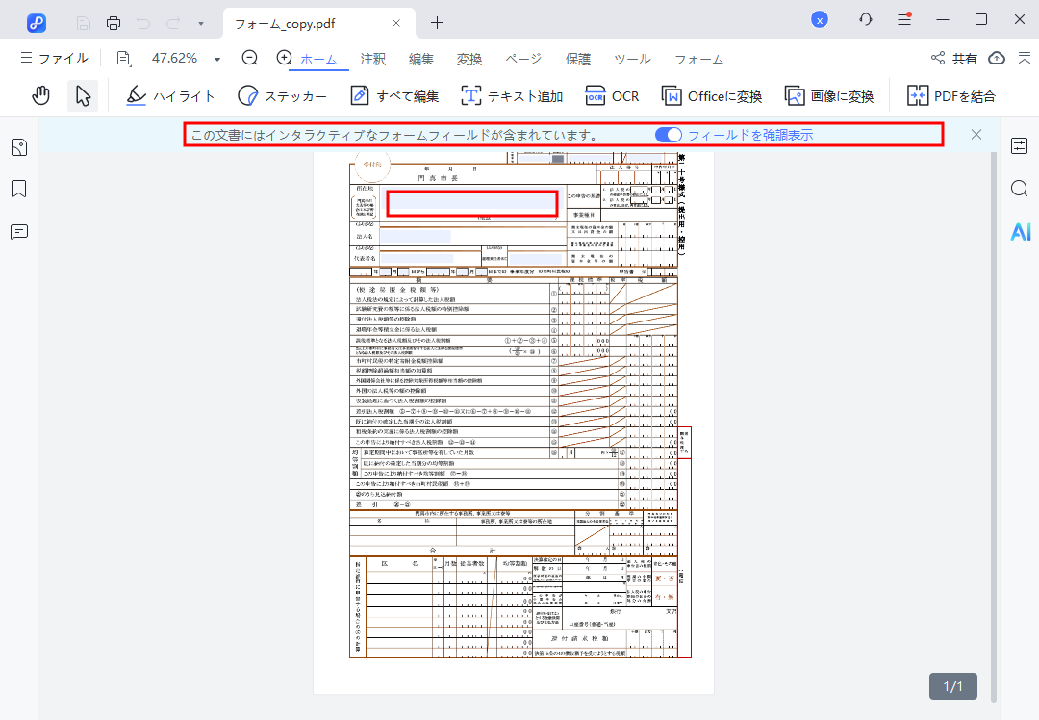Toggle フィールドを強調表示 switch

tap(668, 135)
